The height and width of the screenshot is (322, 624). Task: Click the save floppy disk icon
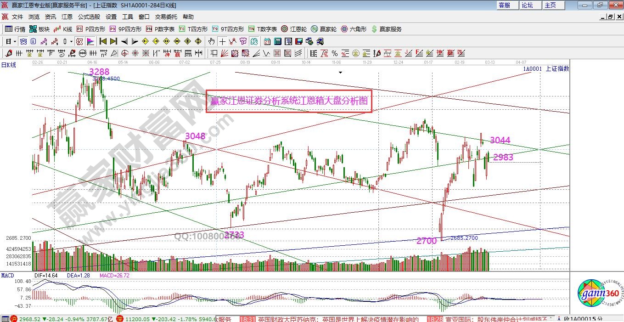coord(299,41)
